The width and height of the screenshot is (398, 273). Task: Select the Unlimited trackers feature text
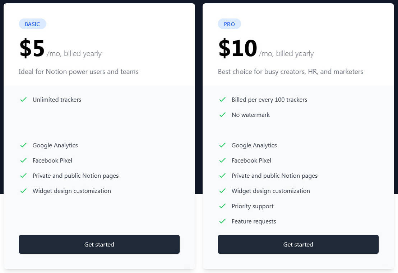pyautogui.click(x=57, y=100)
